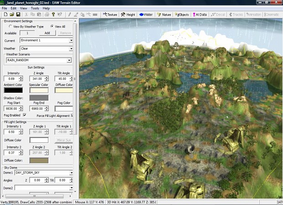Open the Tools menu

[x=35, y=8]
